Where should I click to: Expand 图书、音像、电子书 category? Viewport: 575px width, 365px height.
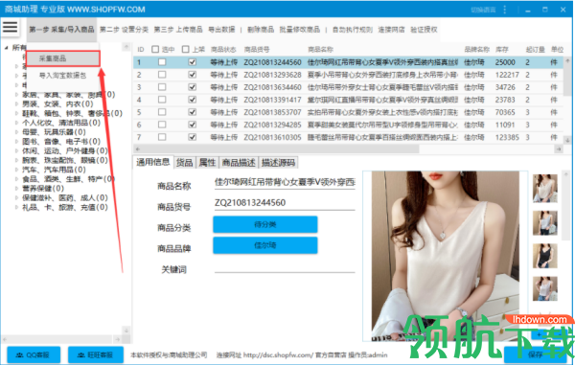click(16, 142)
